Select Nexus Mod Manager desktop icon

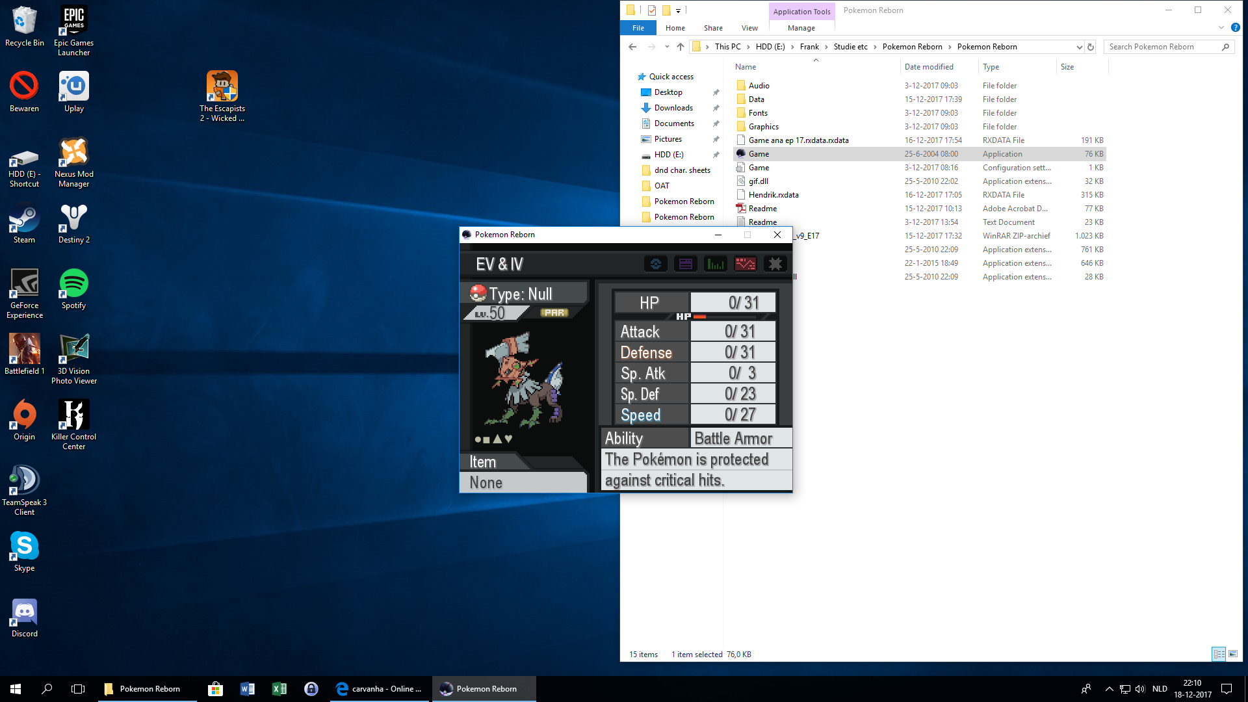74,162
